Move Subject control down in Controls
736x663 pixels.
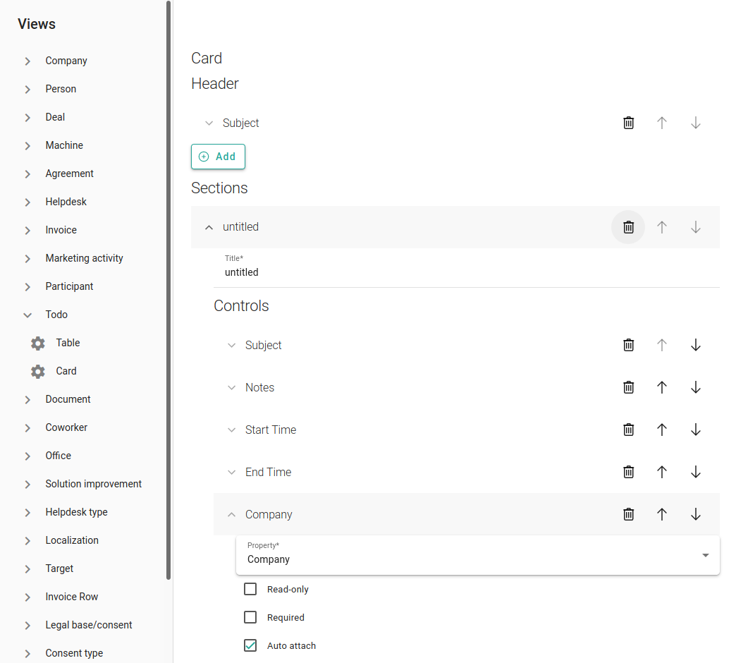695,345
